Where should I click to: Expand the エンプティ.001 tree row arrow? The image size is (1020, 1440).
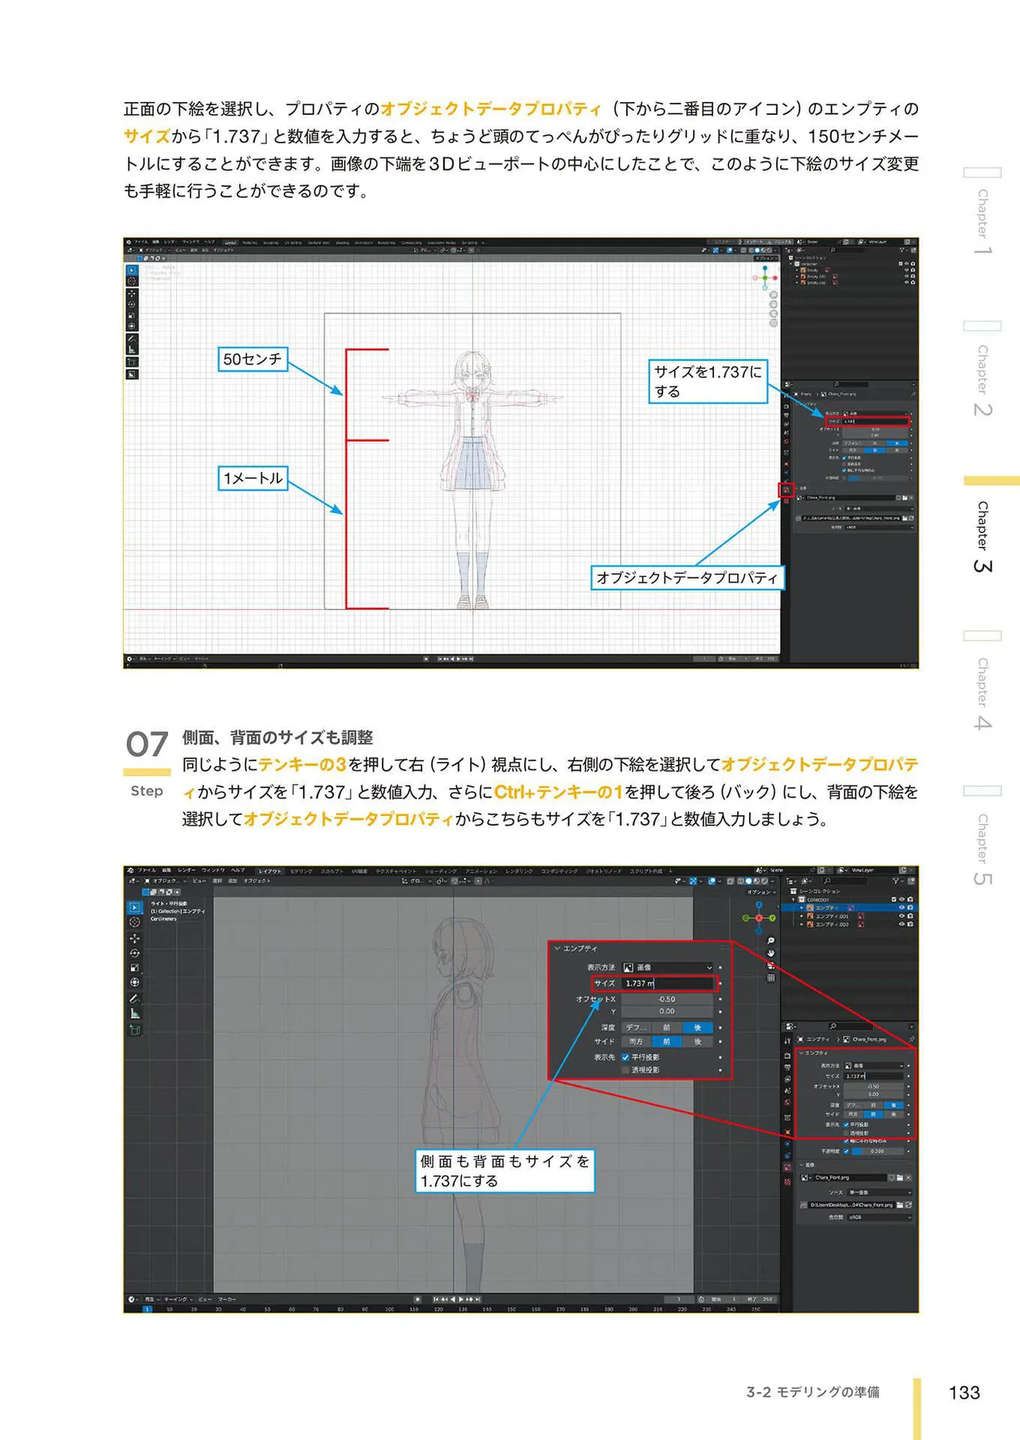[802, 916]
